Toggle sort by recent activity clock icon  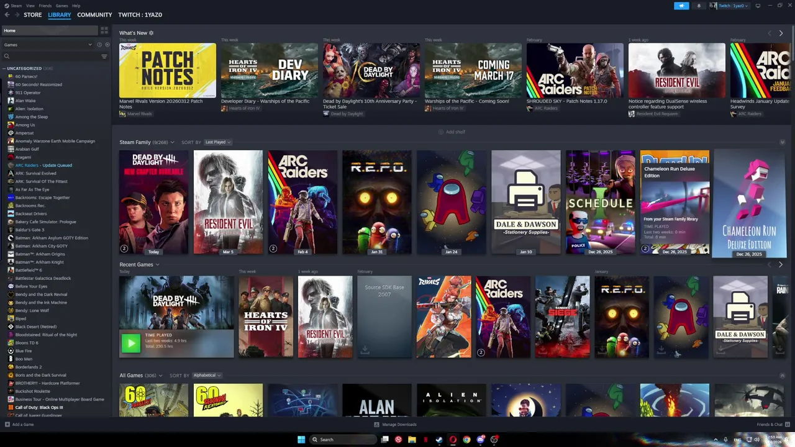(x=99, y=45)
